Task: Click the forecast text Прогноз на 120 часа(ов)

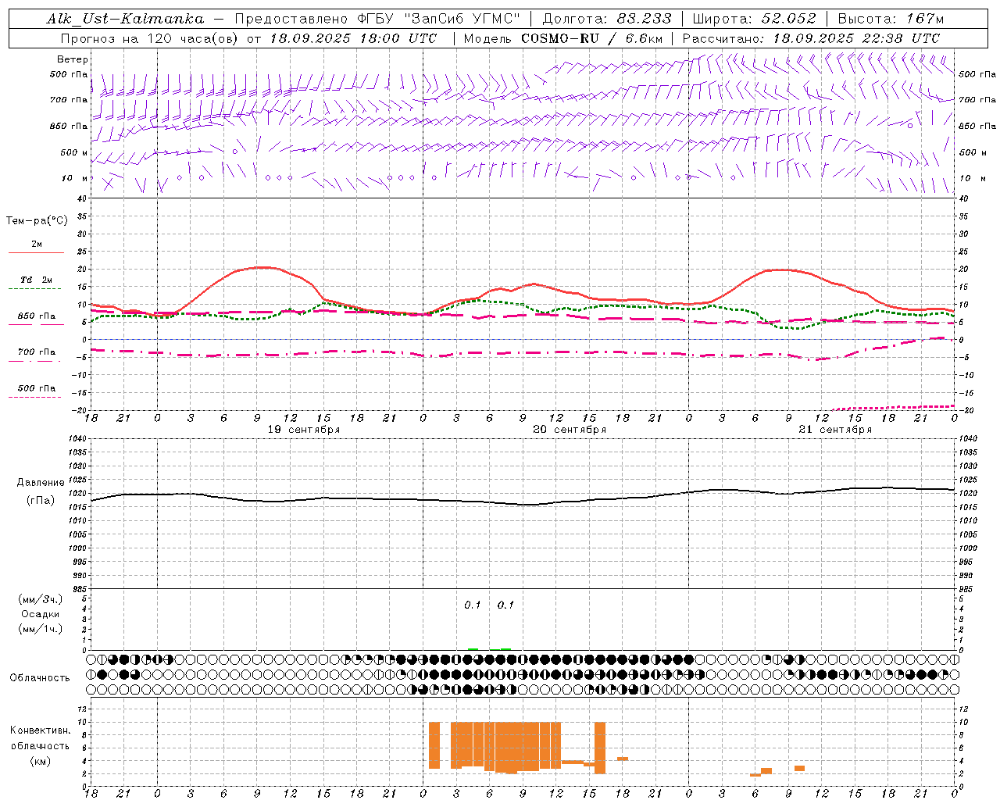Action: coord(150,38)
